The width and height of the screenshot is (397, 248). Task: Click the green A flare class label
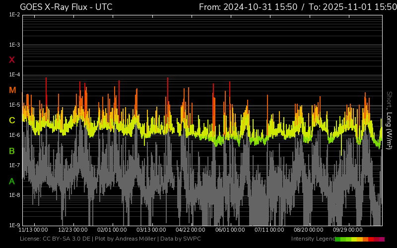(12, 181)
